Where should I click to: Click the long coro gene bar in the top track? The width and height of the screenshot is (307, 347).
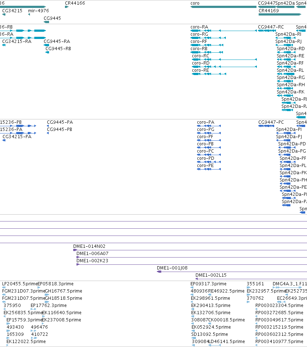[223, 7]
